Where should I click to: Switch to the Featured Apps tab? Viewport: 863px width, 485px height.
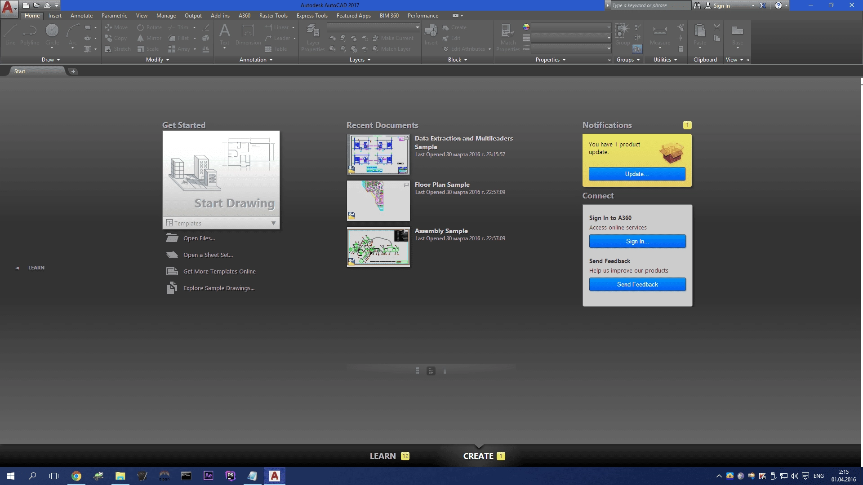pyautogui.click(x=353, y=16)
